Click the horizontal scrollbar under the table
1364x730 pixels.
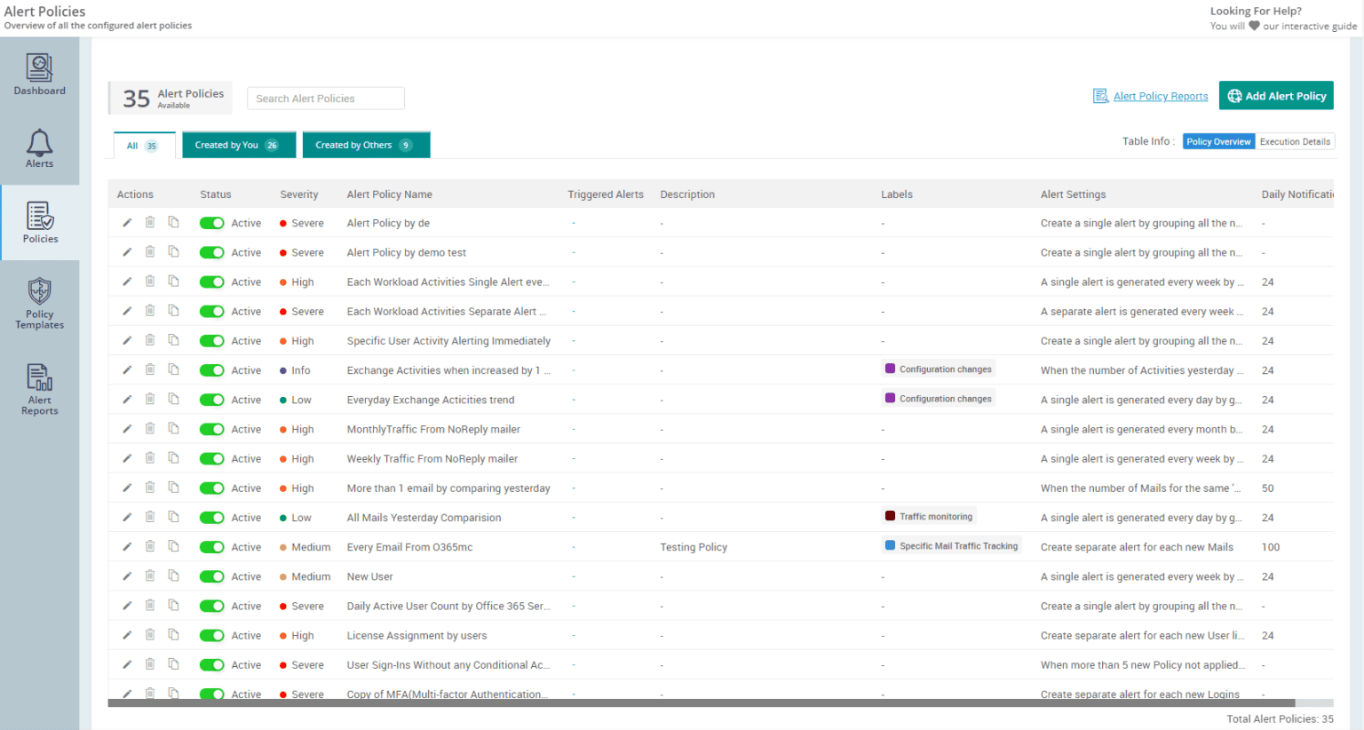coord(702,703)
